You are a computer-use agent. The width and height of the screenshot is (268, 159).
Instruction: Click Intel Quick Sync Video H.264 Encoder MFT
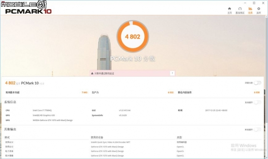coord(111,142)
